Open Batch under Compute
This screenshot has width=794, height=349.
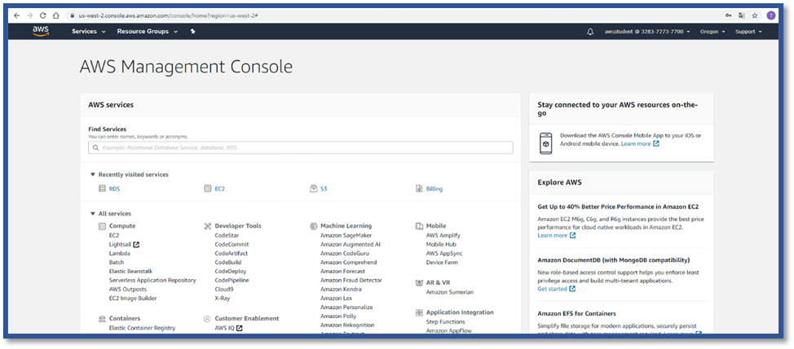tap(117, 263)
